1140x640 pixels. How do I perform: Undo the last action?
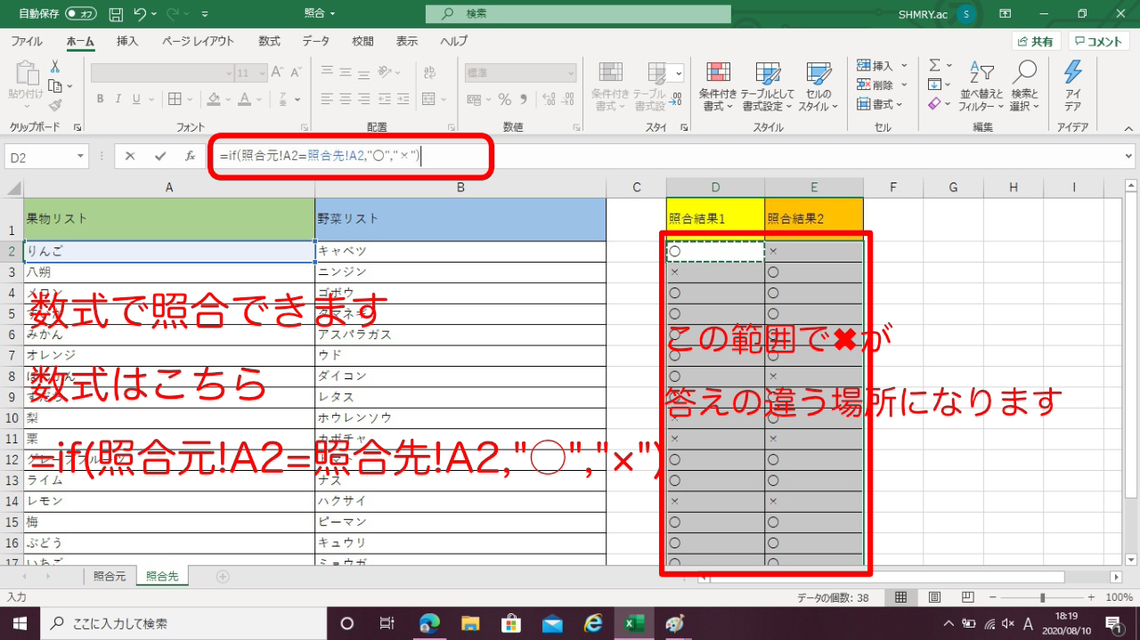tap(140, 14)
